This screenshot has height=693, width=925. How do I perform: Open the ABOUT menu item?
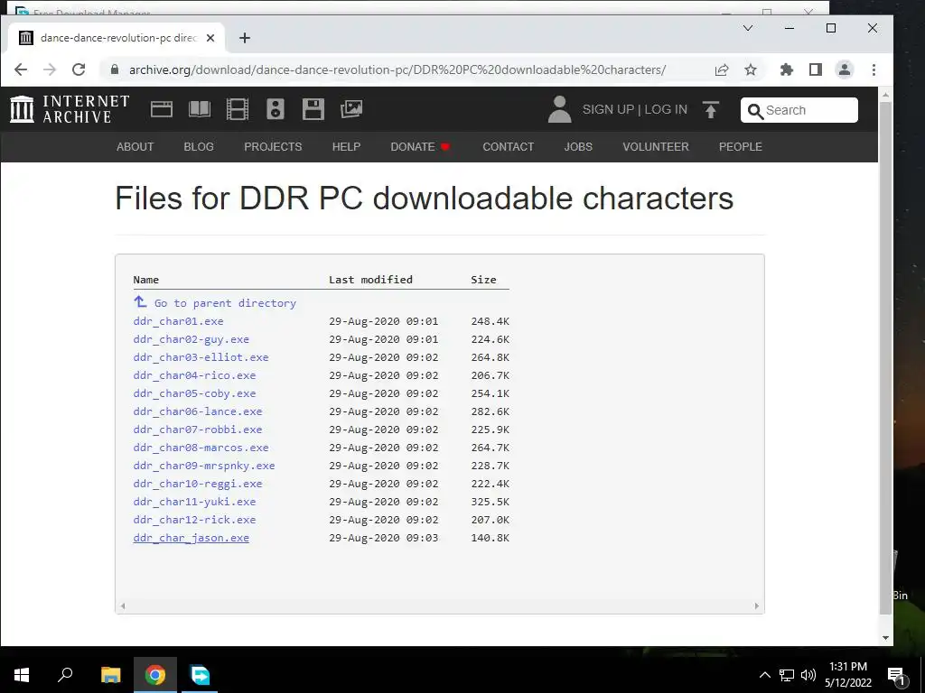coord(135,147)
